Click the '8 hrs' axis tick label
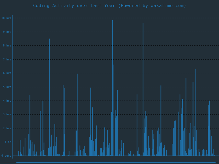 (x=7, y=46)
